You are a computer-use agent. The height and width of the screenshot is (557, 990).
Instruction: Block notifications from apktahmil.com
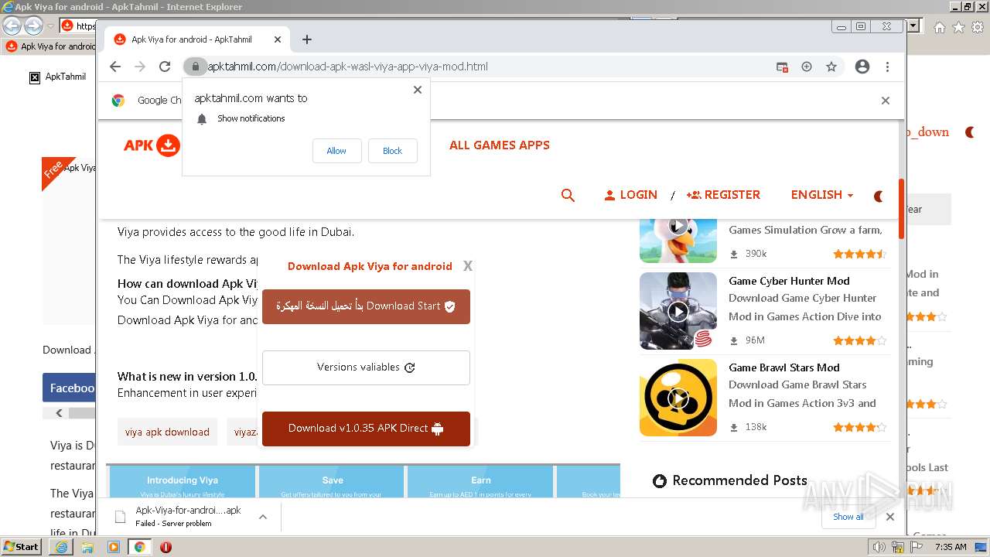[392, 151]
